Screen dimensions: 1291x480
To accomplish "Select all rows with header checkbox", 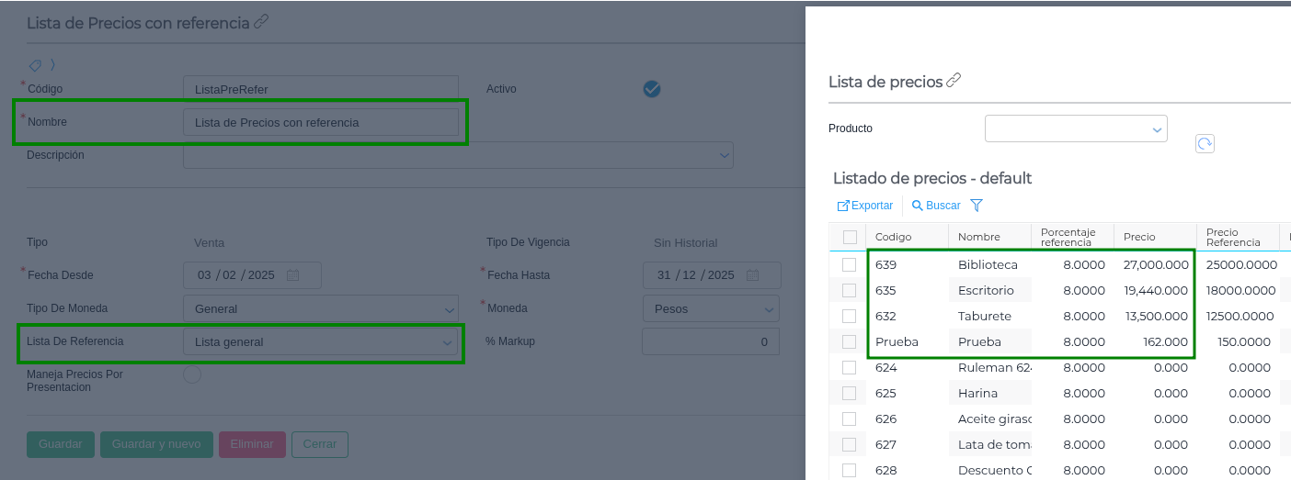I will click(849, 237).
